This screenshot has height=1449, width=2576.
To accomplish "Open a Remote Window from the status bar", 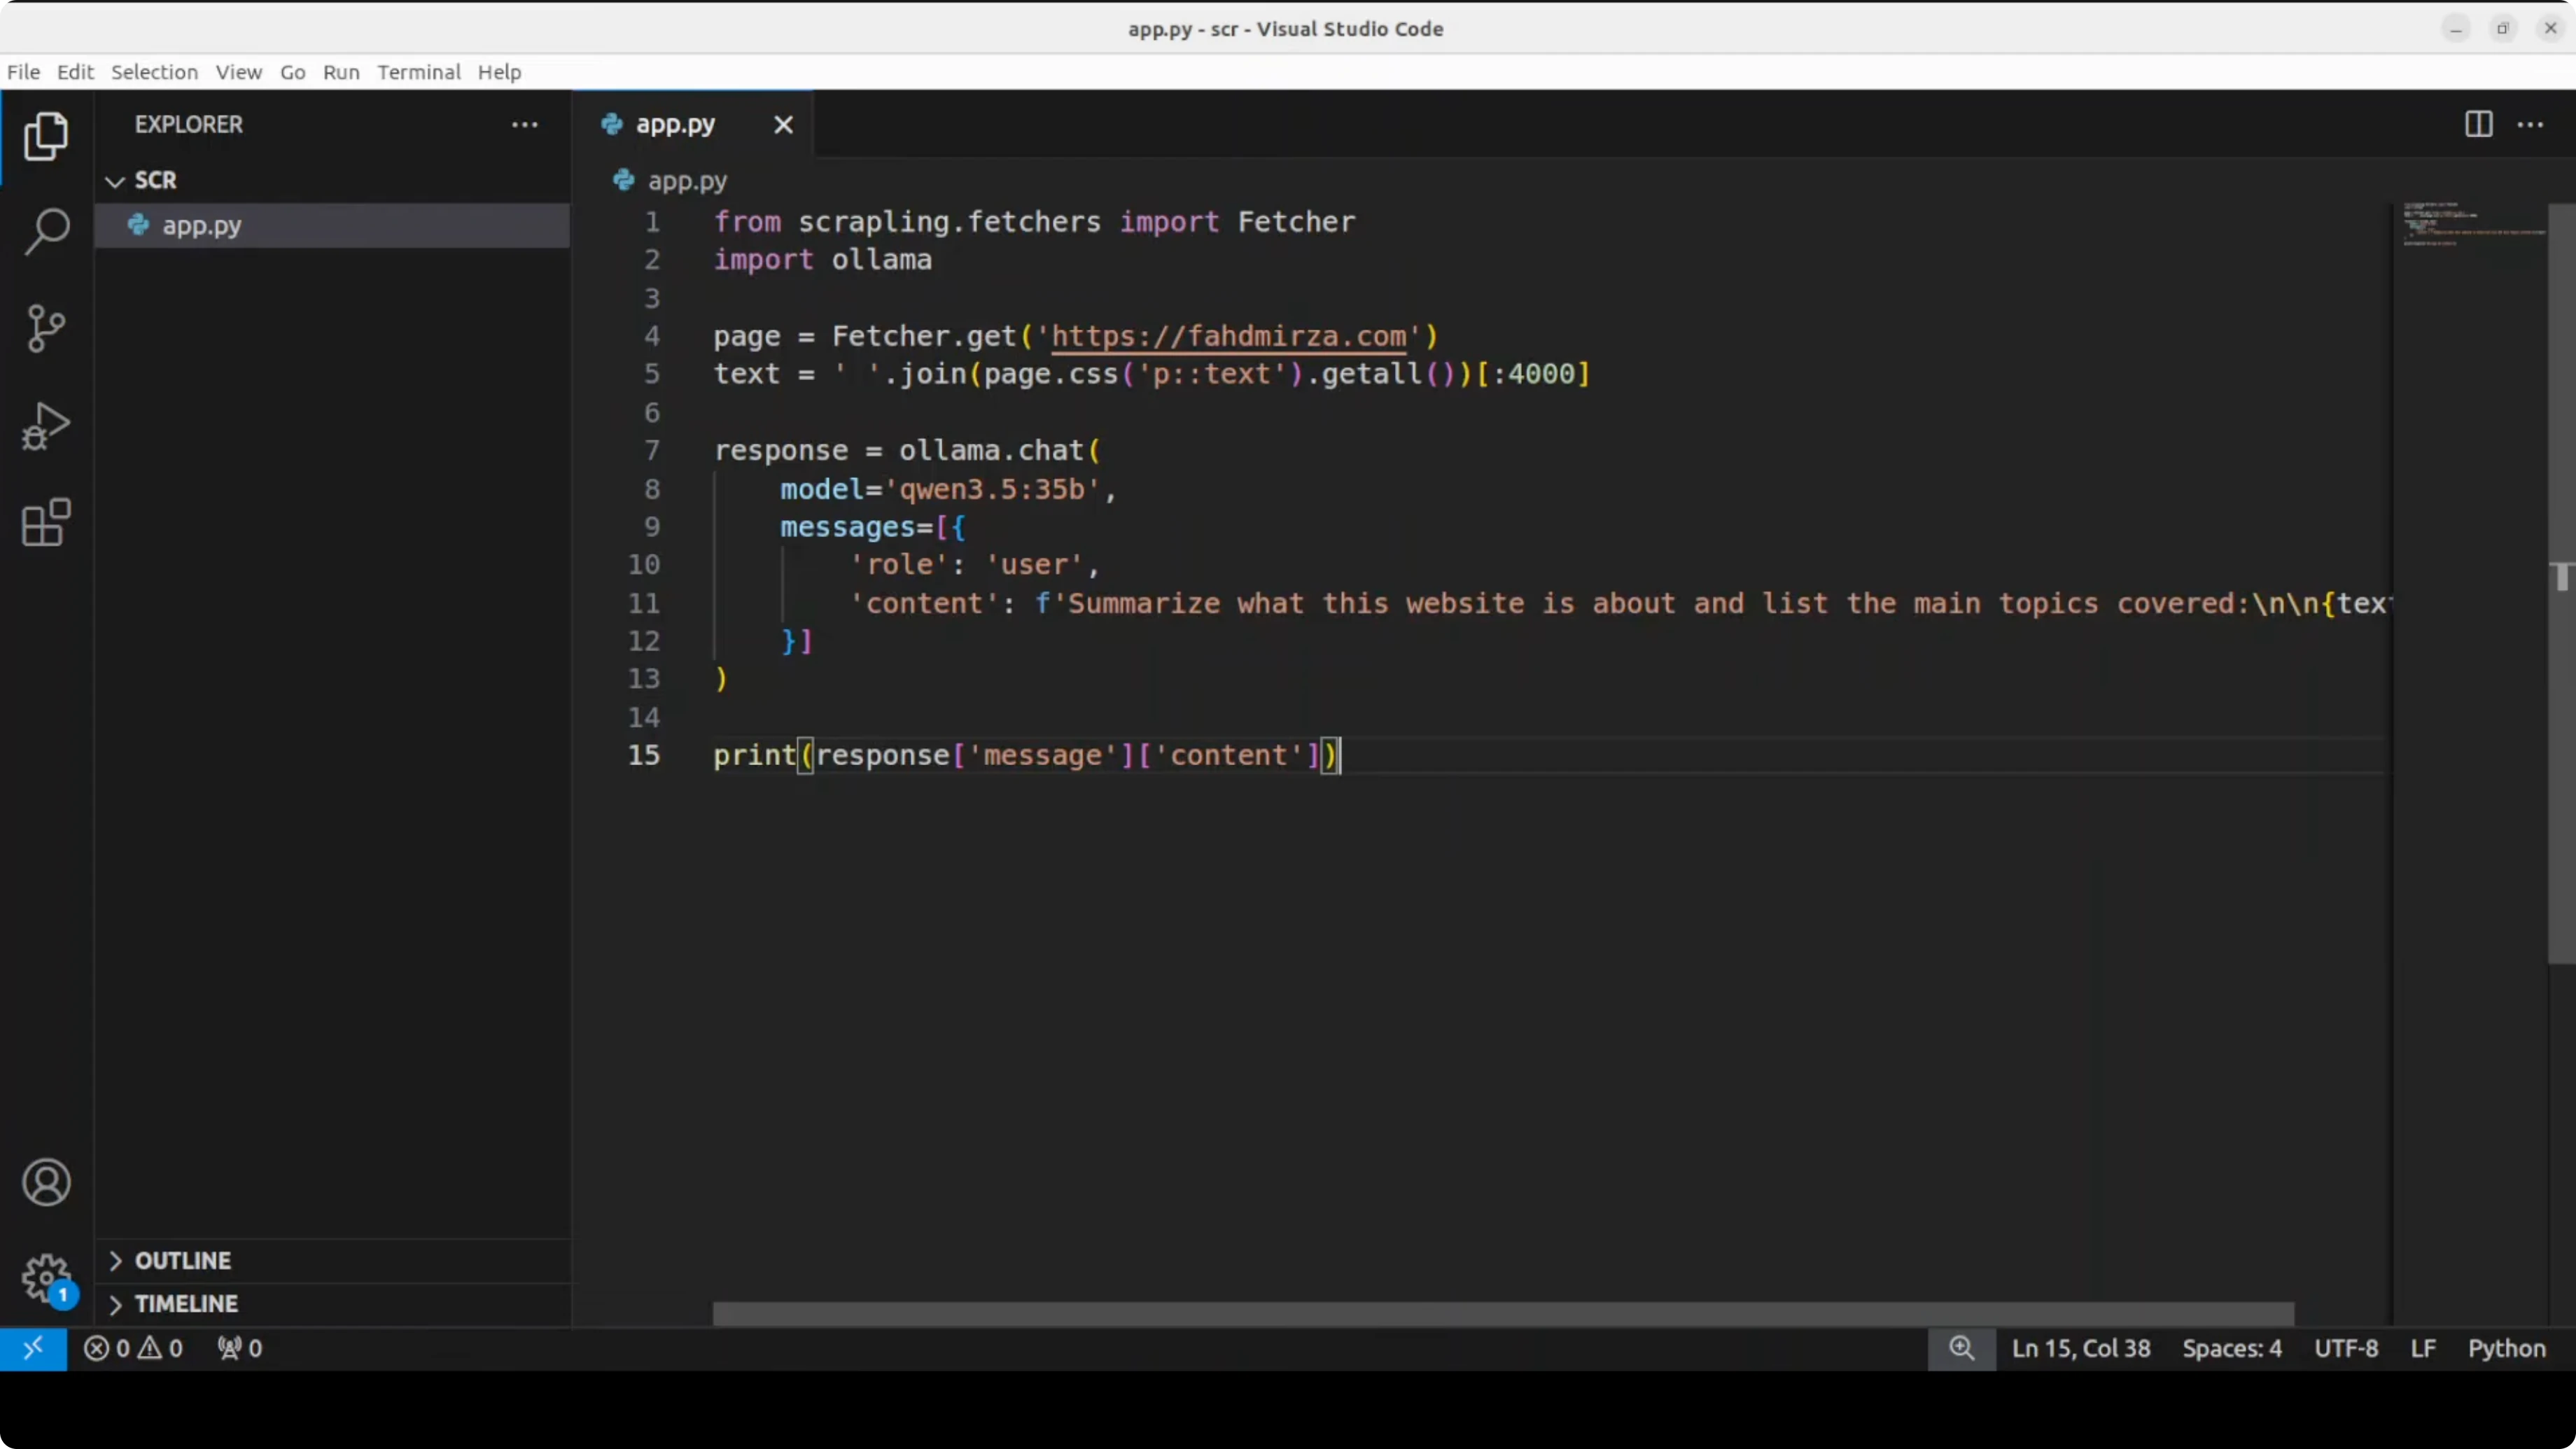I will [33, 1347].
